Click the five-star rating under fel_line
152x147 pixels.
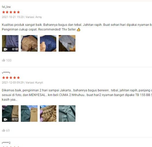tap(11, 12)
